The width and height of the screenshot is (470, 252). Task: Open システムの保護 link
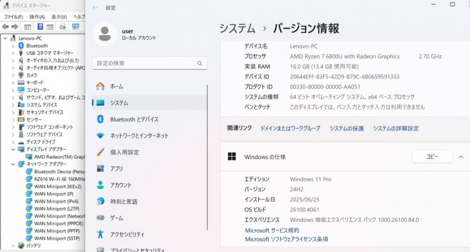346,128
